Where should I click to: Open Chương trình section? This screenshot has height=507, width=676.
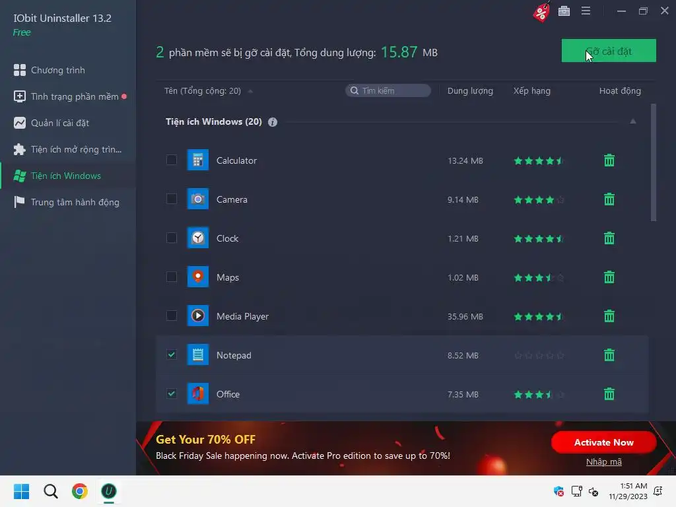tap(68, 70)
